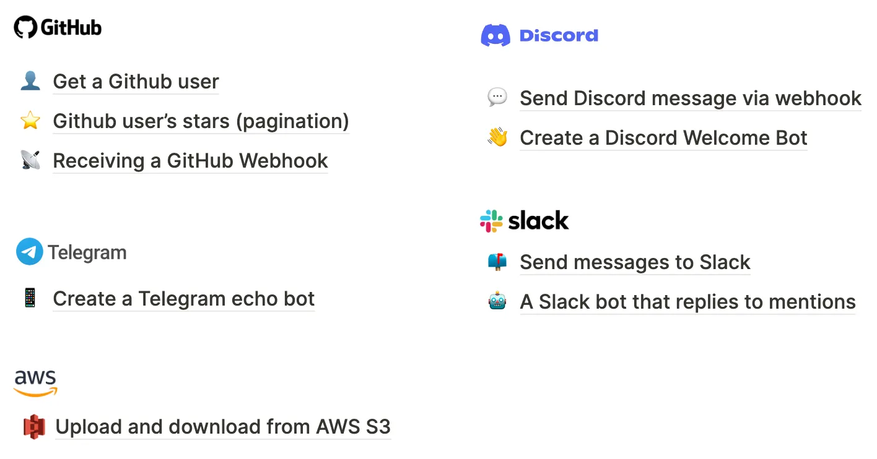Open the Get a Github user link
Image resolution: width=877 pixels, height=459 pixels.
pos(136,82)
